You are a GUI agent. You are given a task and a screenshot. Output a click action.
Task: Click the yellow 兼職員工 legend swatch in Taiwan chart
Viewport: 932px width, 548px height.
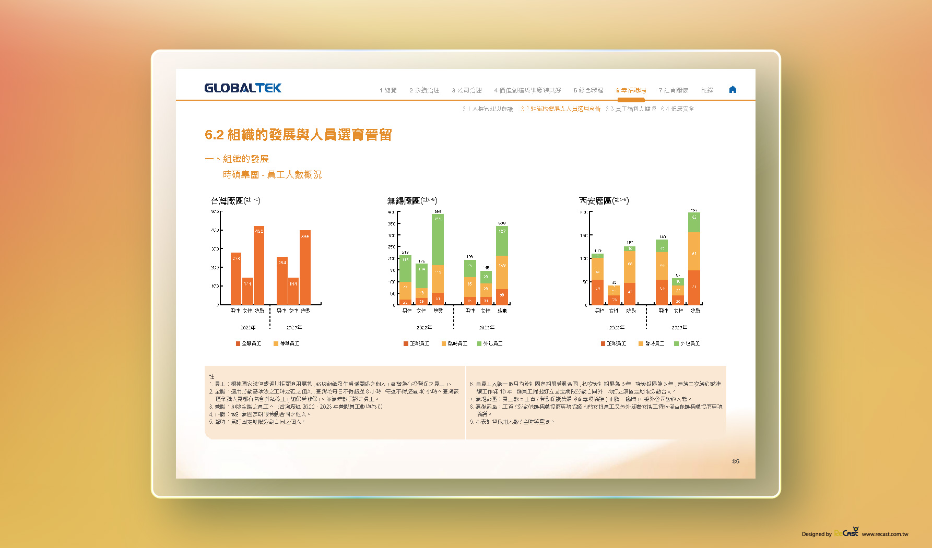276,343
